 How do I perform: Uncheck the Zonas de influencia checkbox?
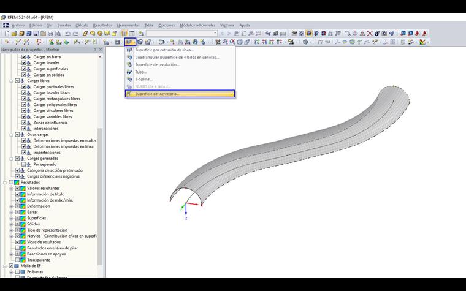[x=24, y=123]
